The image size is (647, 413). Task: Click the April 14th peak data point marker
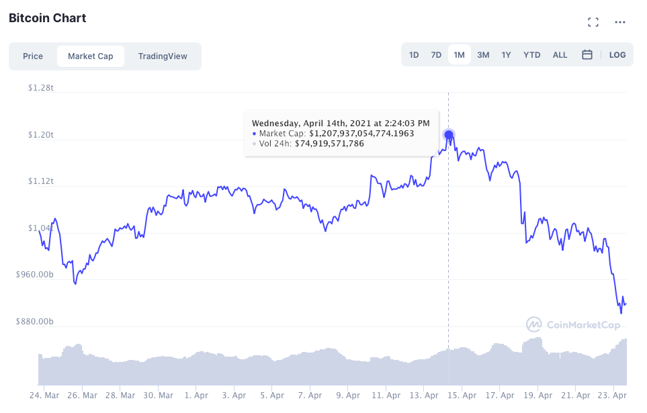(x=448, y=134)
